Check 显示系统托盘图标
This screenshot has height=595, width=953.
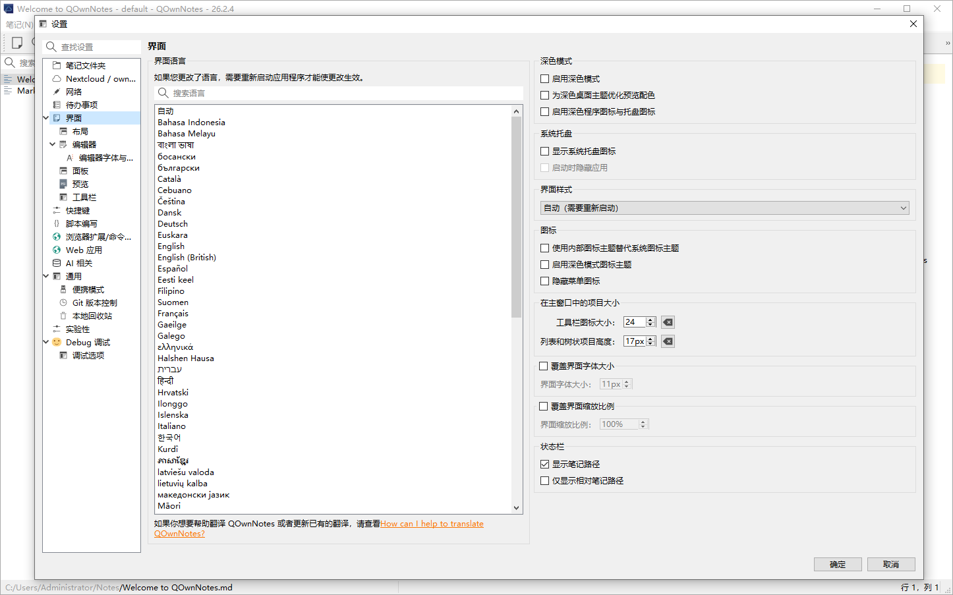(545, 151)
